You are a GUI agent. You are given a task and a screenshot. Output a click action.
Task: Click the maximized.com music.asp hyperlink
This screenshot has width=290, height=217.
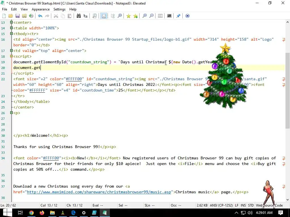pos(99,192)
